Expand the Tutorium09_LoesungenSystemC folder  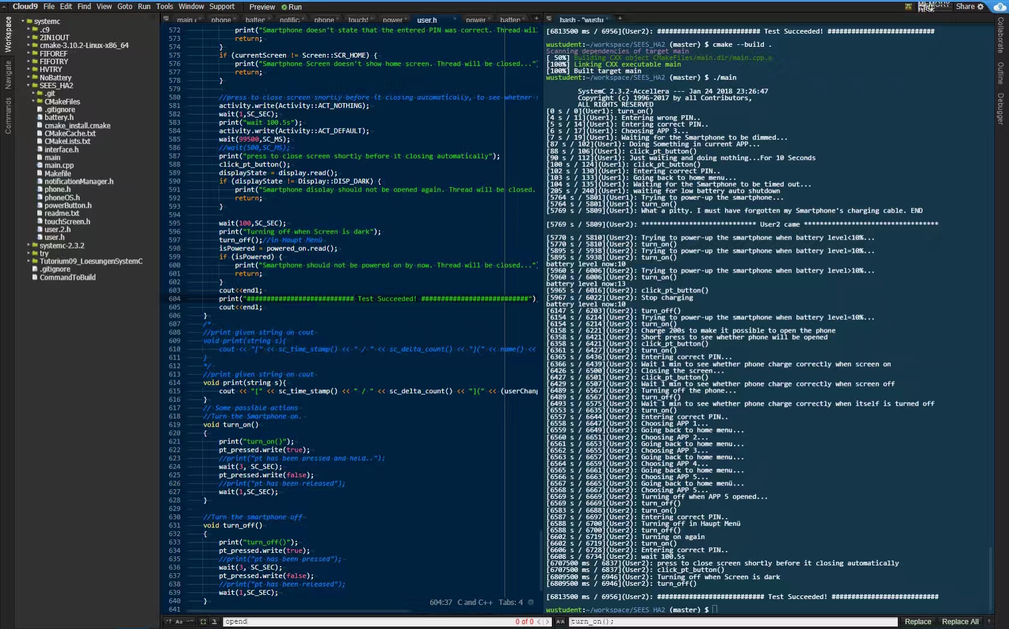click(x=28, y=261)
